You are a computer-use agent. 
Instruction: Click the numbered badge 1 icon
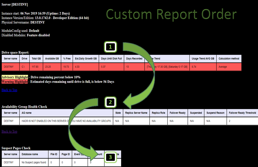110,47
